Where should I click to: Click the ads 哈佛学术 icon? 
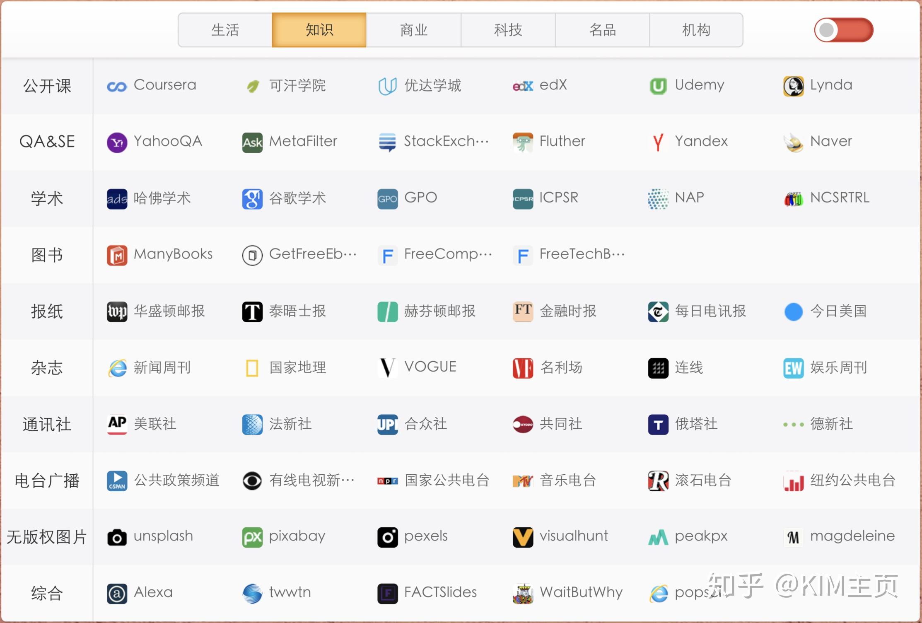point(117,199)
